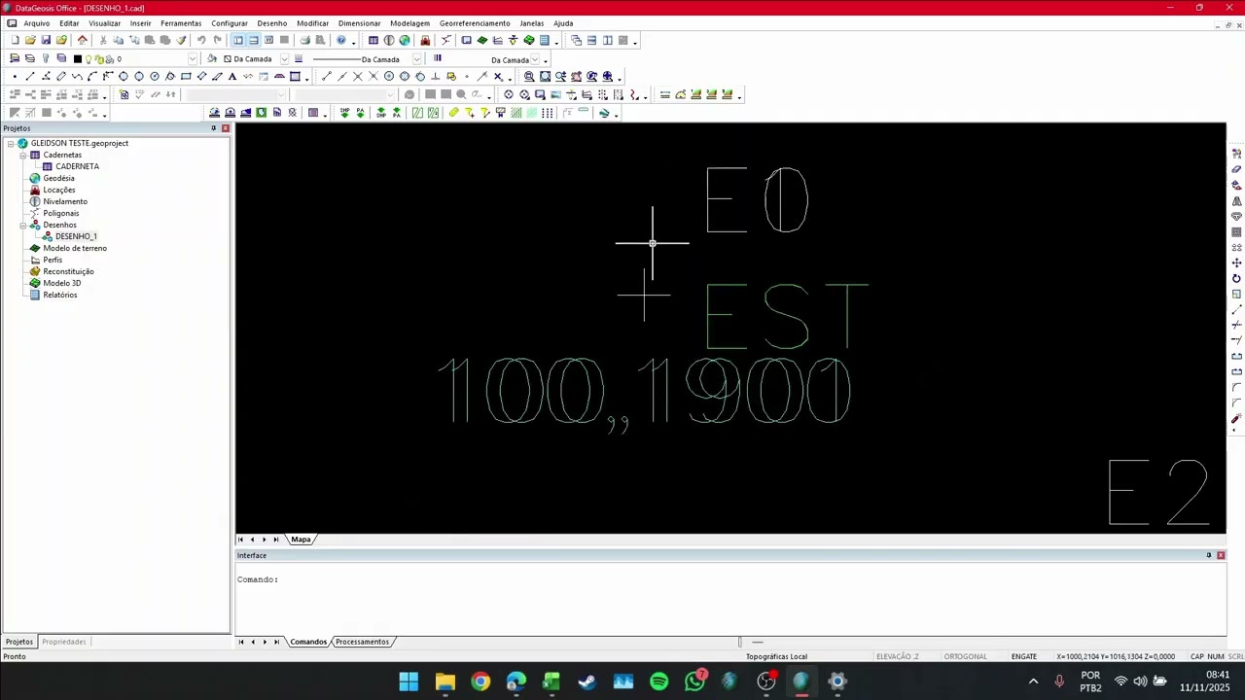This screenshot has width=1245, height=700.
Task: Click the Open folder icon in toolbar
Action: point(30,40)
